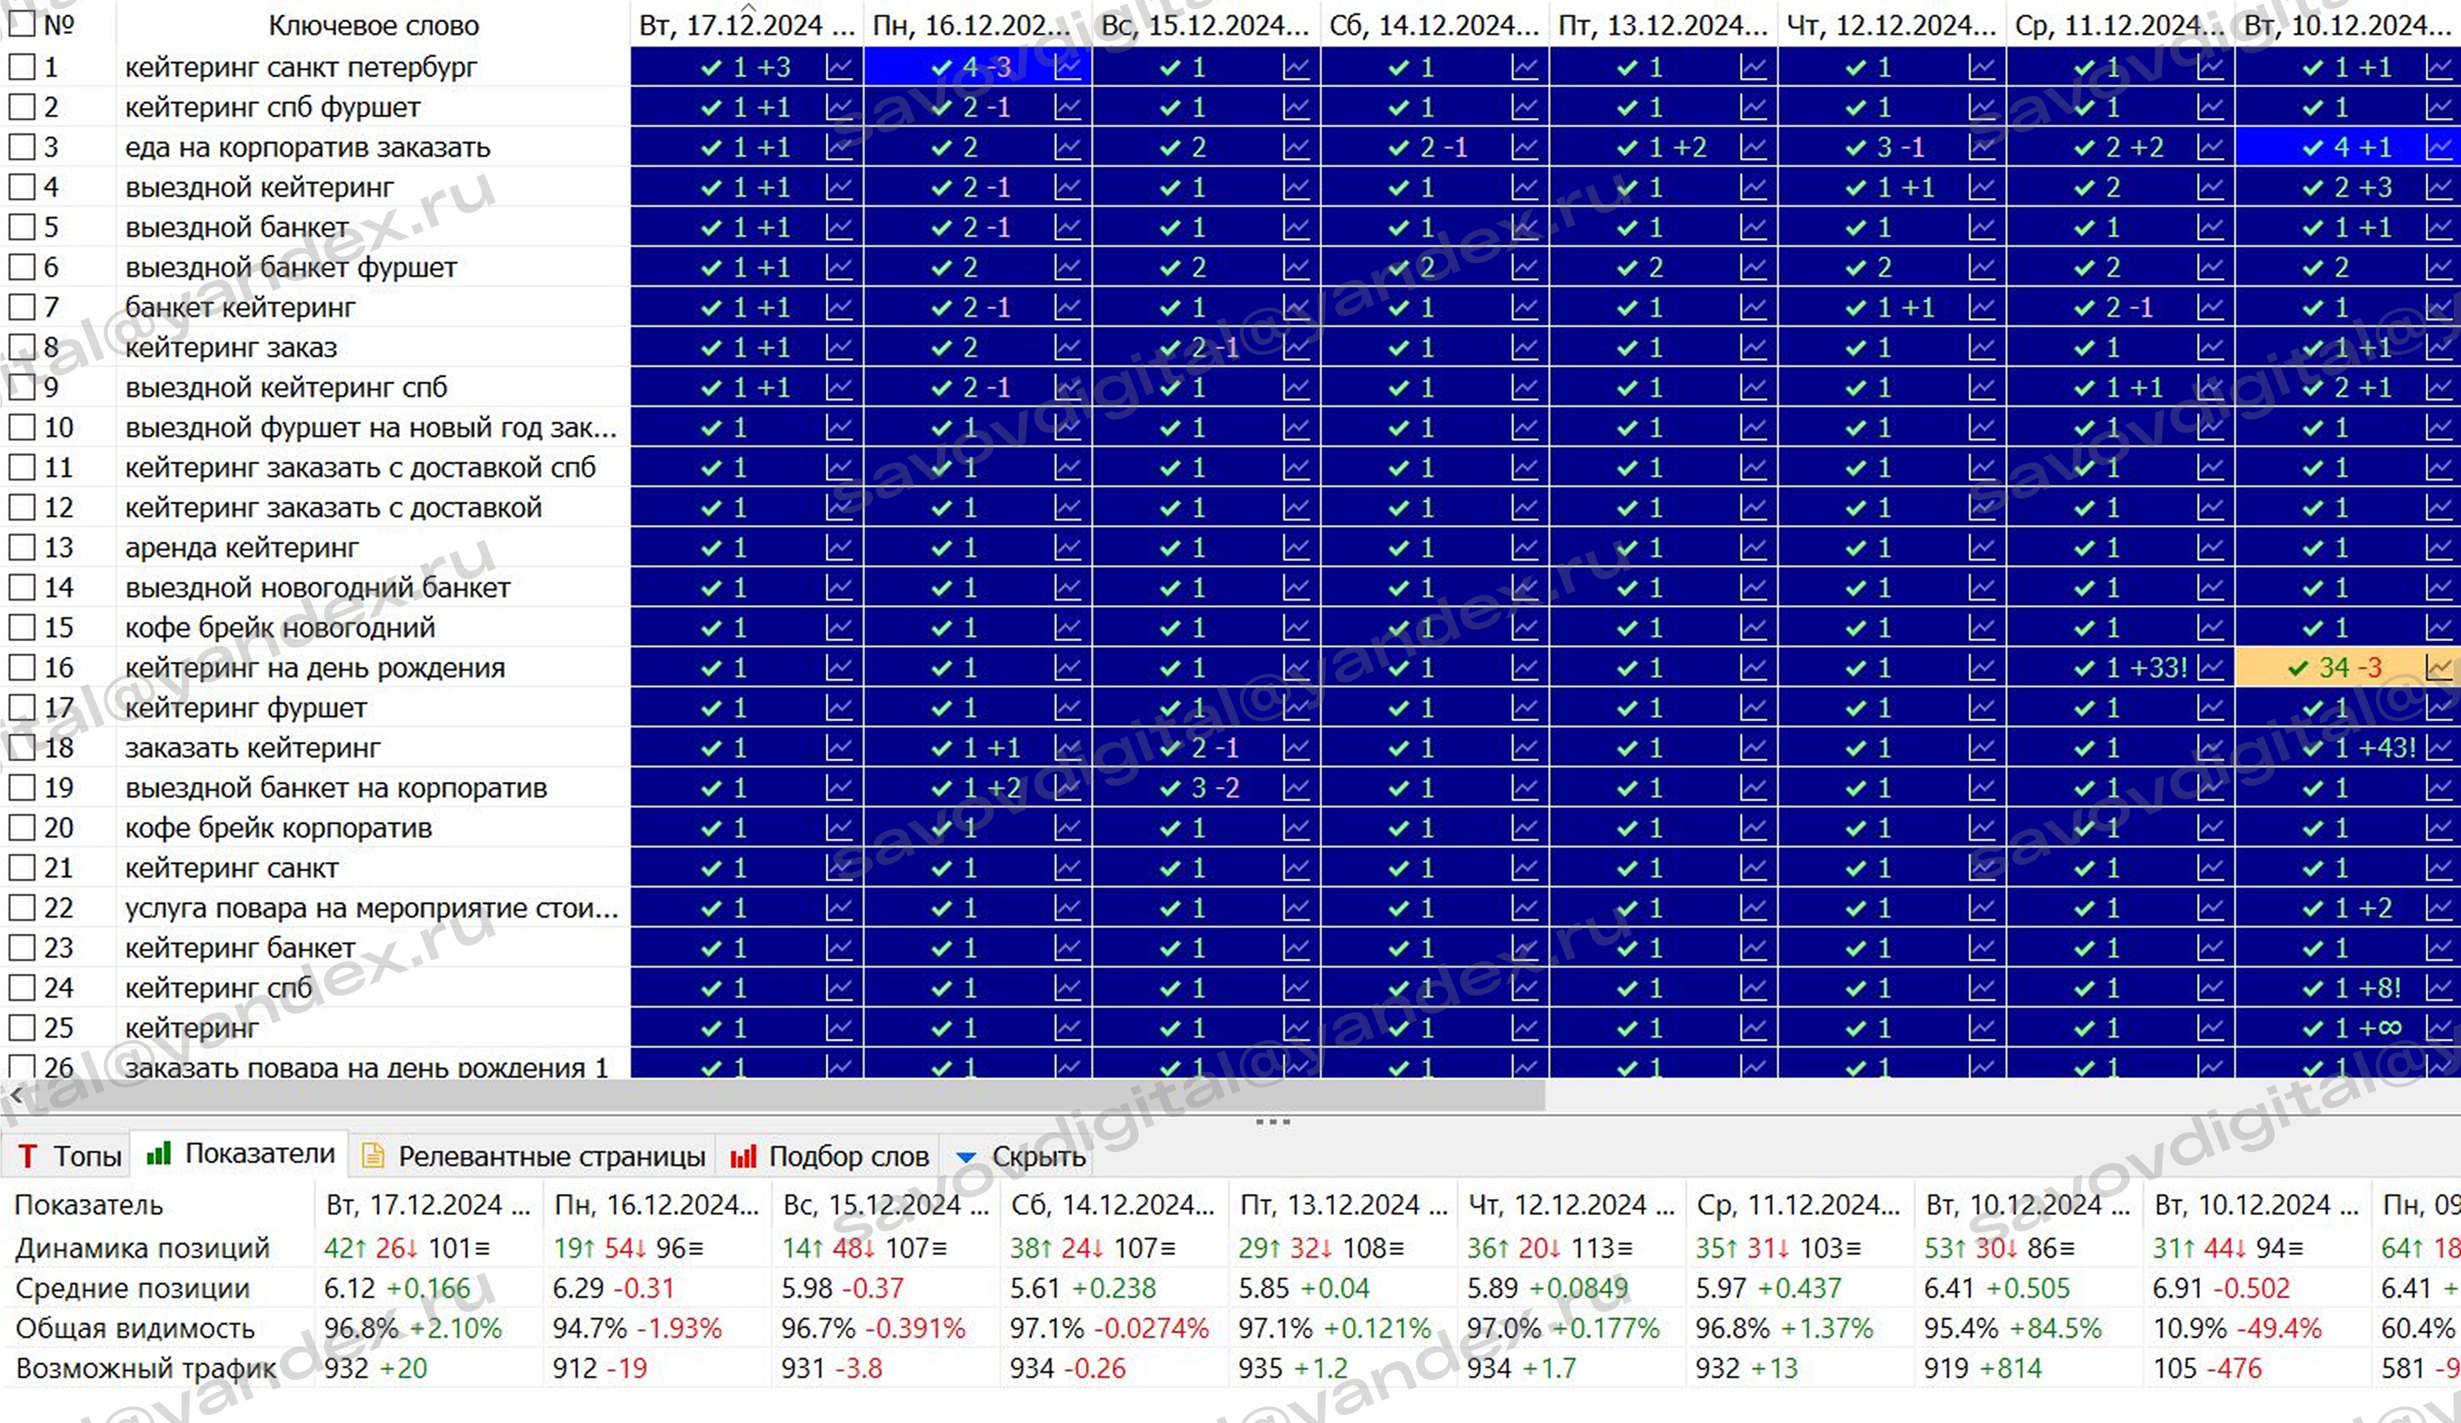This screenshot has width=2461, height=1423.
Task: Sort by the Вт, 17.12.2024 column header
Action: click(x=746, y=25)
